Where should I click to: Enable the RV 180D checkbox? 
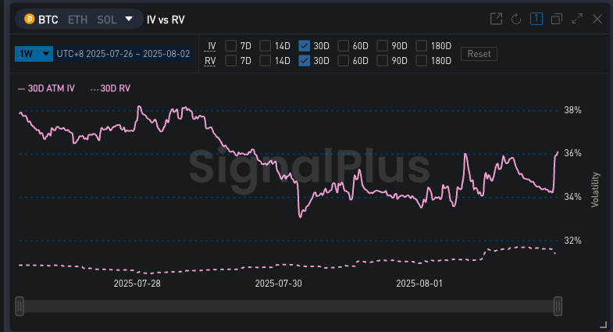click(422, 61)
